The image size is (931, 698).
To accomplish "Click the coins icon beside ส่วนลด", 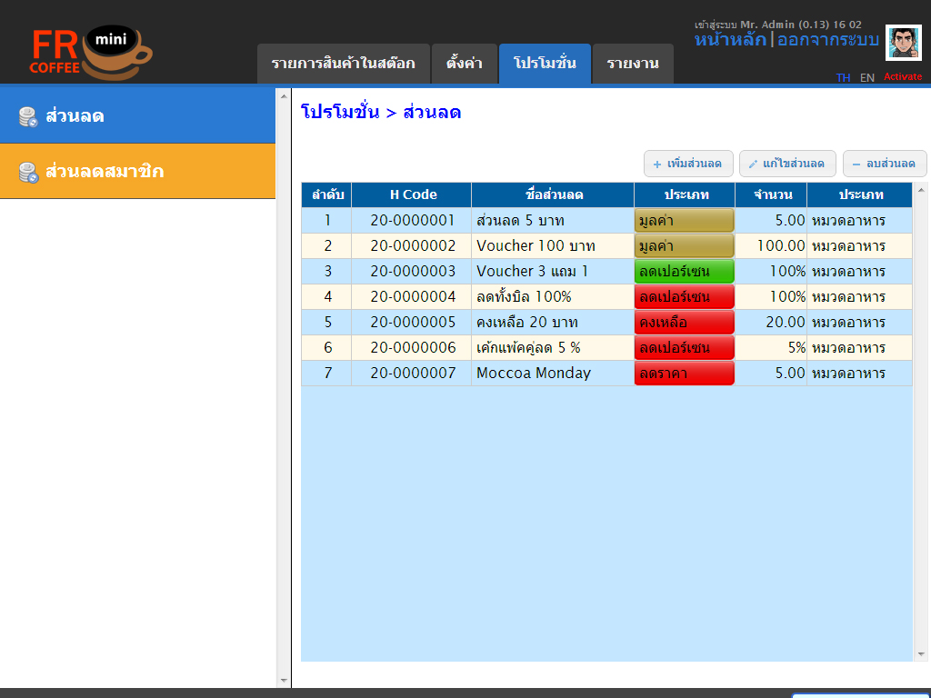I will click(x=28, y=117).
